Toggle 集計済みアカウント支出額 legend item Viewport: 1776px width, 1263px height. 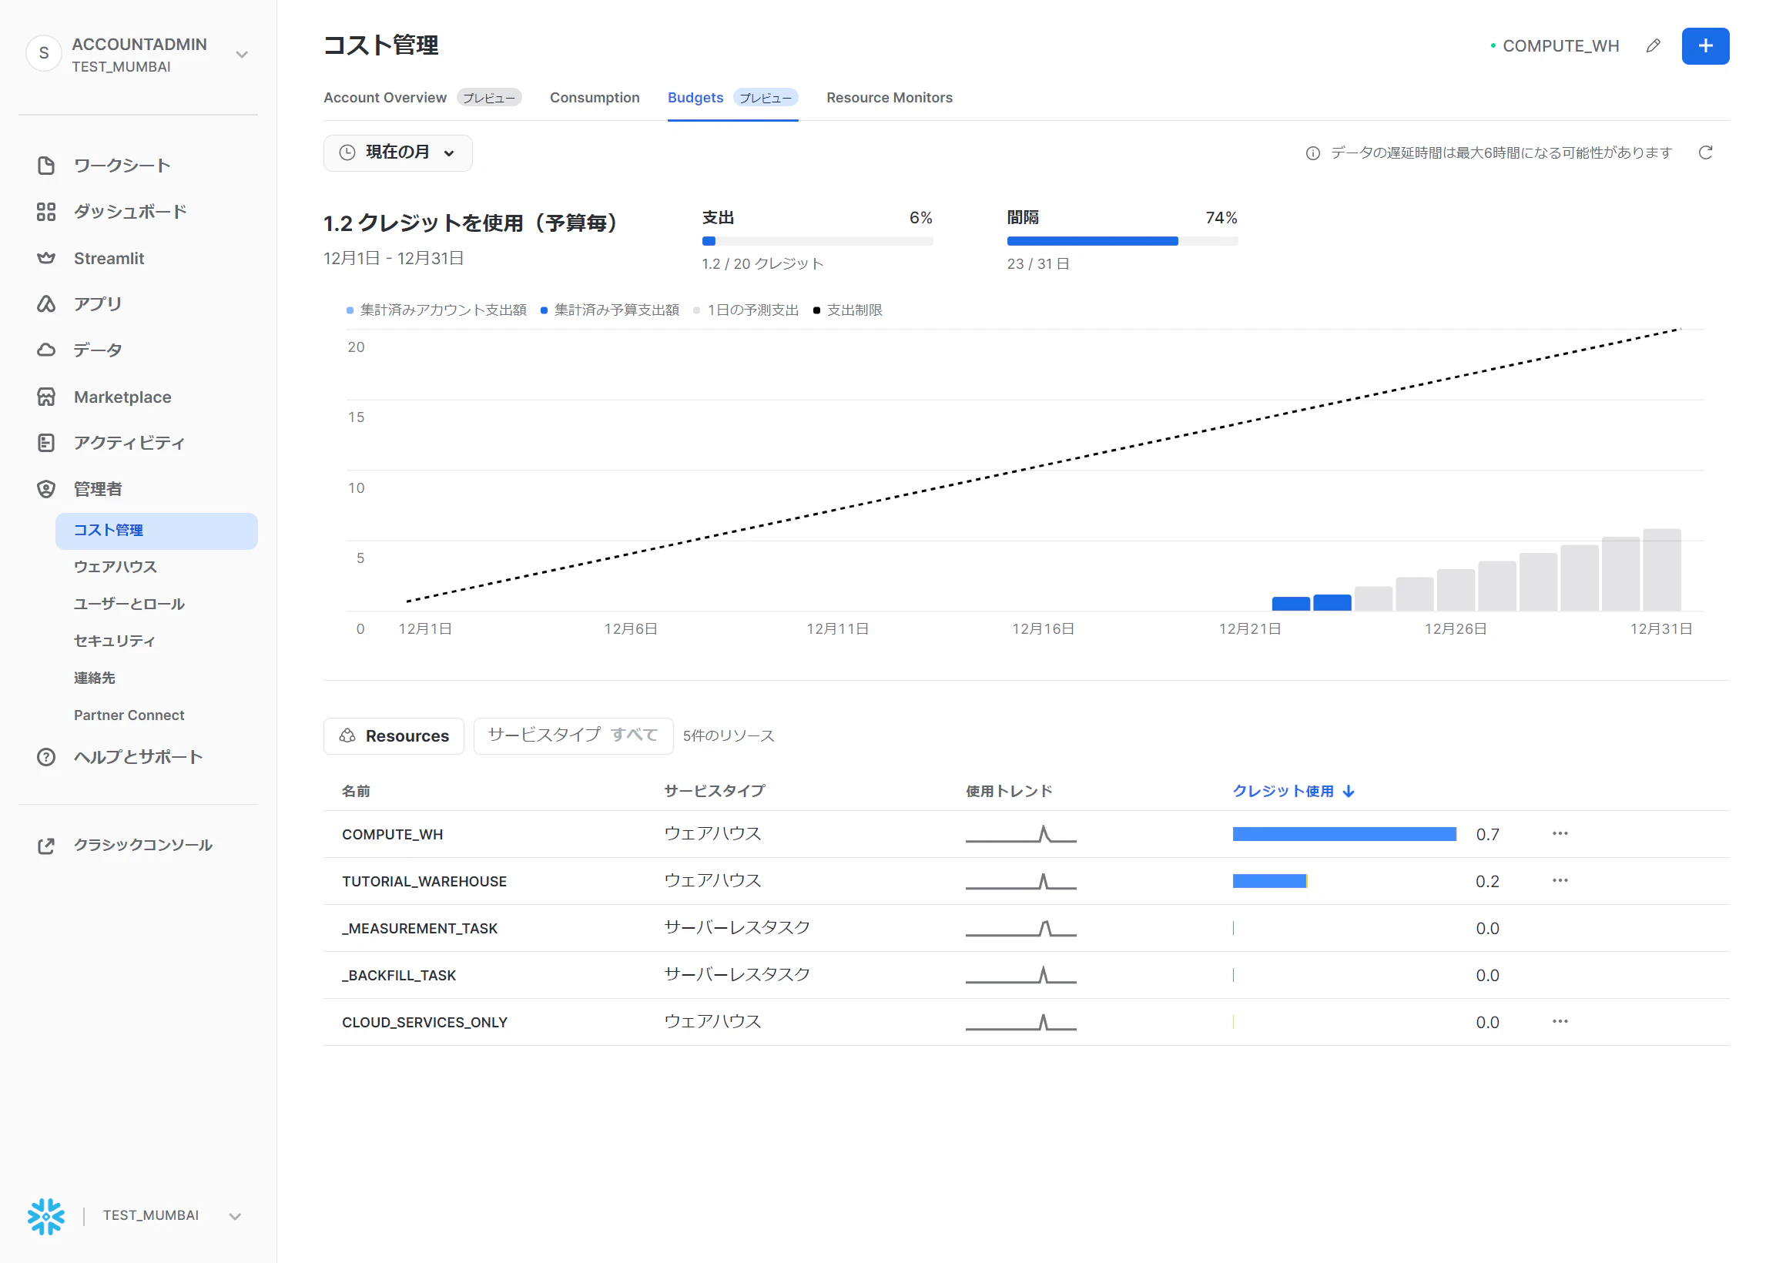pos(436,310)
